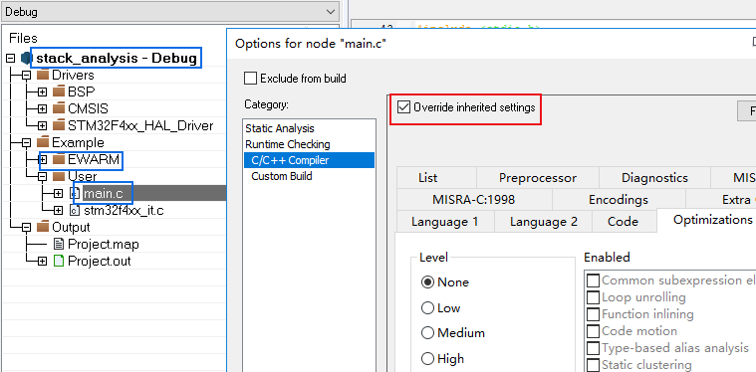Screen dimensions: 756x372
Task: Switch to the Code tab
Action: [624, 222]
